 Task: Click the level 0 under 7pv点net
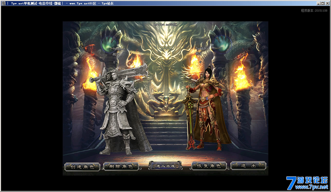114,62
